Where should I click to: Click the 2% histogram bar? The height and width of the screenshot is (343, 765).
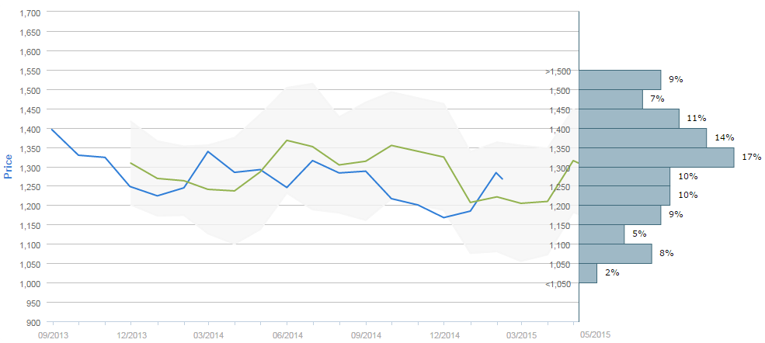click(x=588, y=273)
